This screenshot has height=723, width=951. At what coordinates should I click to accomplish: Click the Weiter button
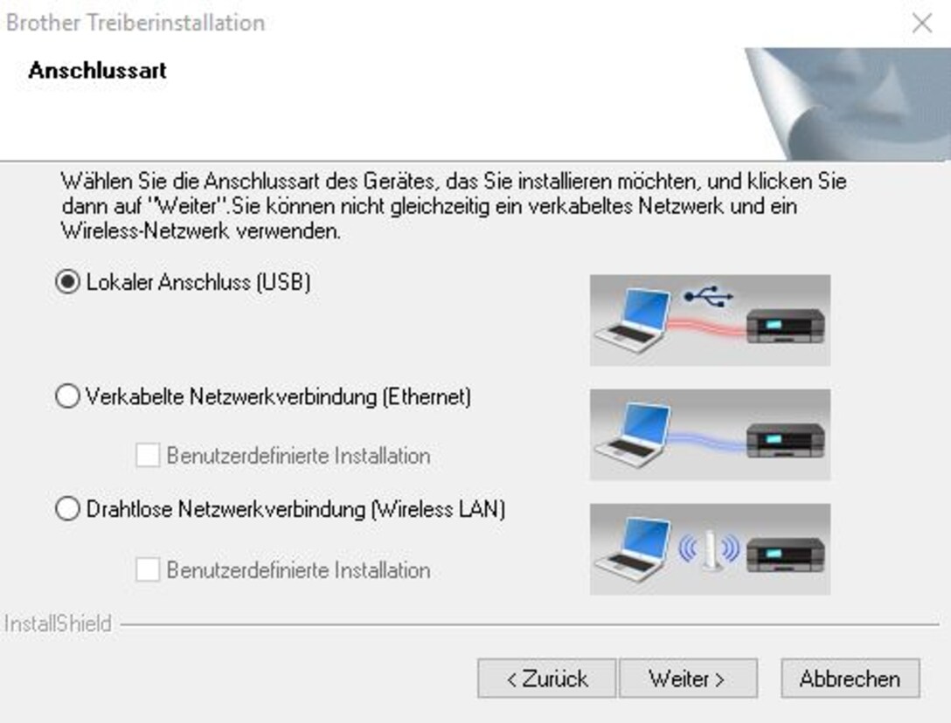point(688,678)
